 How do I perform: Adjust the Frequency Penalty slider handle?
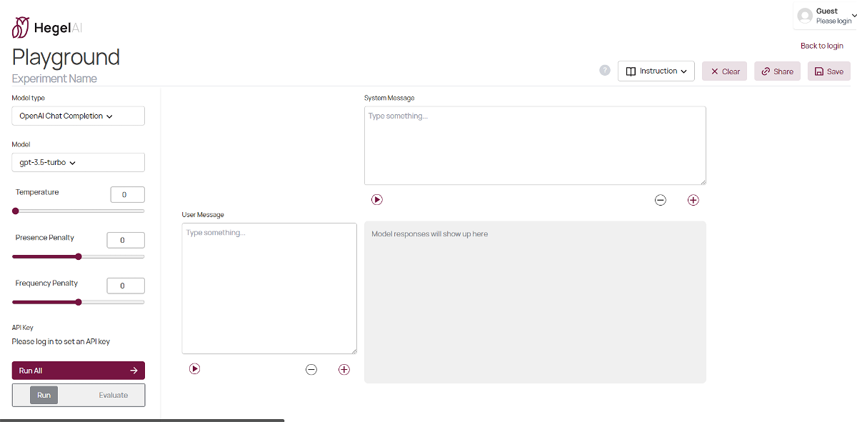pyautogui.click(x=79, y=302)
